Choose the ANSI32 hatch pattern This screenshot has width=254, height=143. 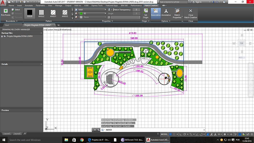click(65, 13)
